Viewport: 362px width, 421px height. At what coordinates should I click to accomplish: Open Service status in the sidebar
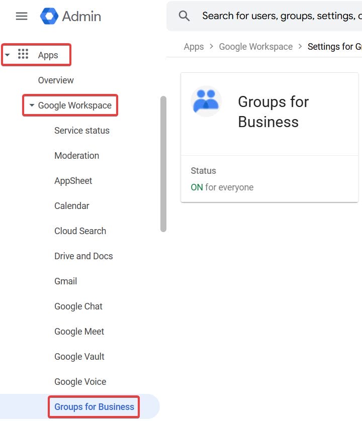pyautogui.click(x=82, y=131)
